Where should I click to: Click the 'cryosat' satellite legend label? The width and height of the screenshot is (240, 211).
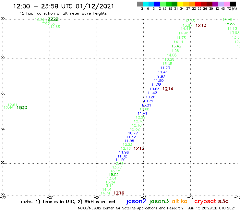[x=205, y=201]
